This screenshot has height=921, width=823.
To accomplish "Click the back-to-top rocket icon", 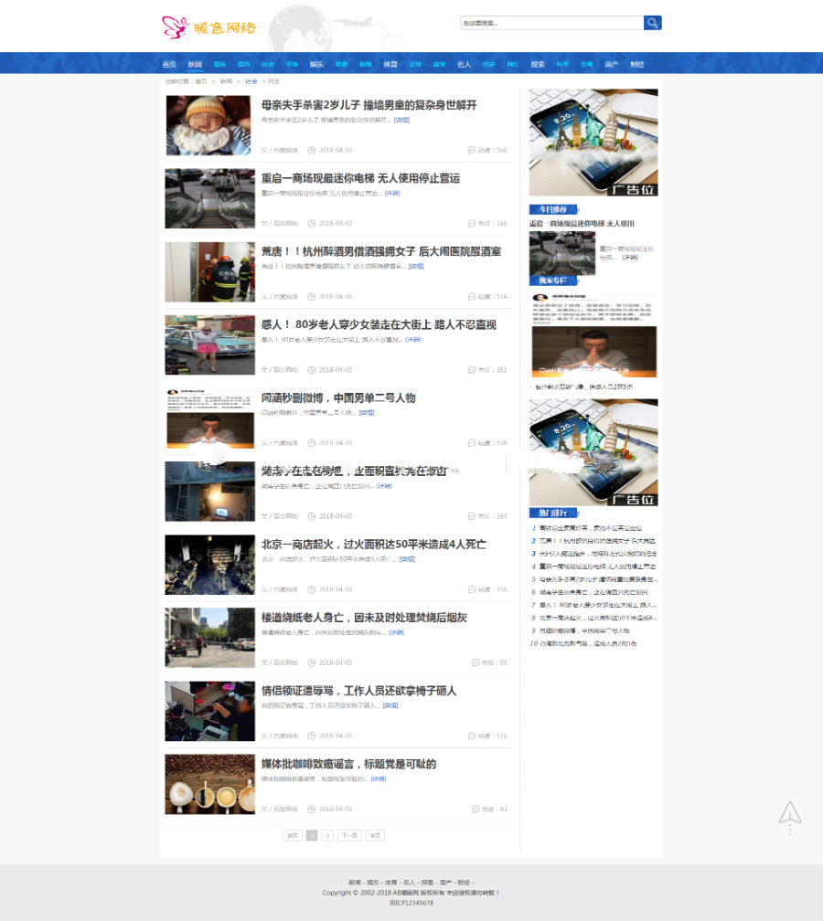I will (x=790, y=815).
